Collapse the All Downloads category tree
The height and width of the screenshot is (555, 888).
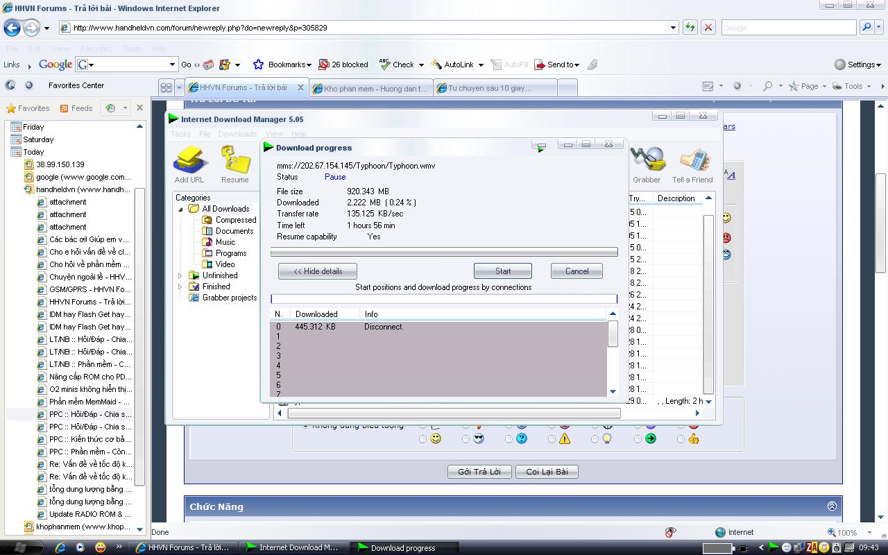pyautogui.click(x=180, y=209)
